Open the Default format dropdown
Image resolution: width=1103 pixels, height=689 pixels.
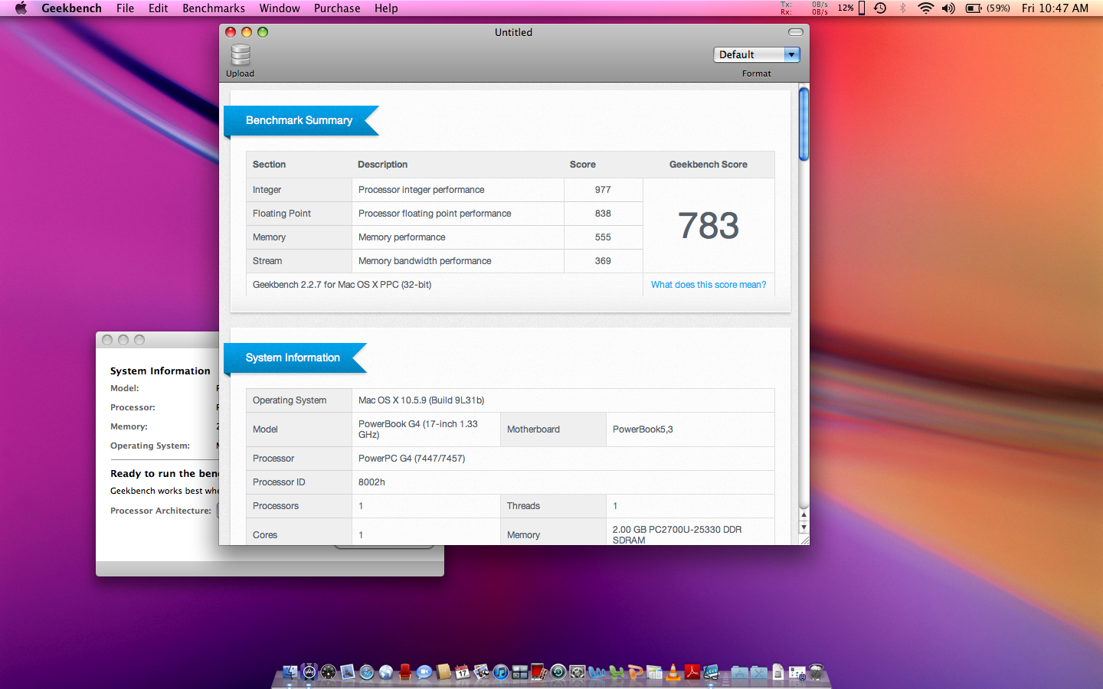click(x=757, y=54)
